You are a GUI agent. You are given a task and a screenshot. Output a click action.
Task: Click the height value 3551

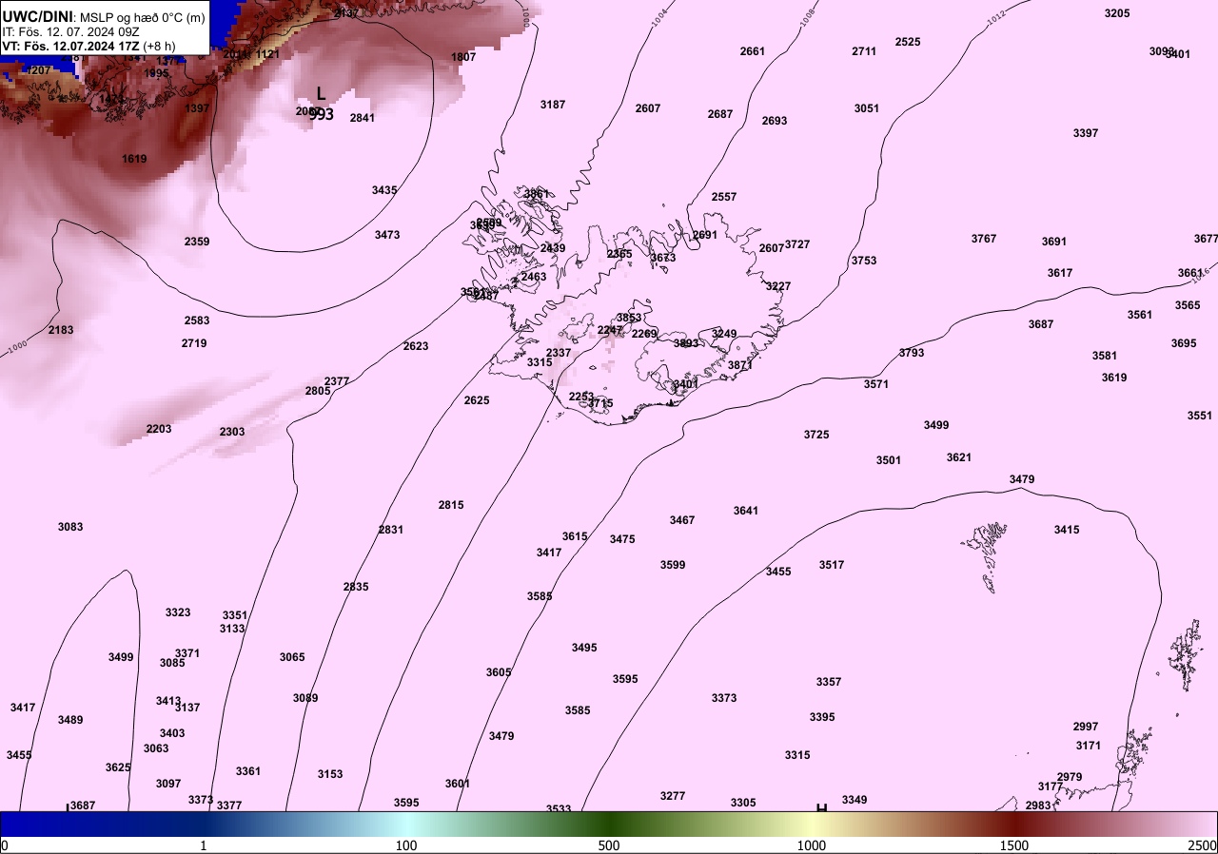pyautogui.click(x=1200, y=416)
